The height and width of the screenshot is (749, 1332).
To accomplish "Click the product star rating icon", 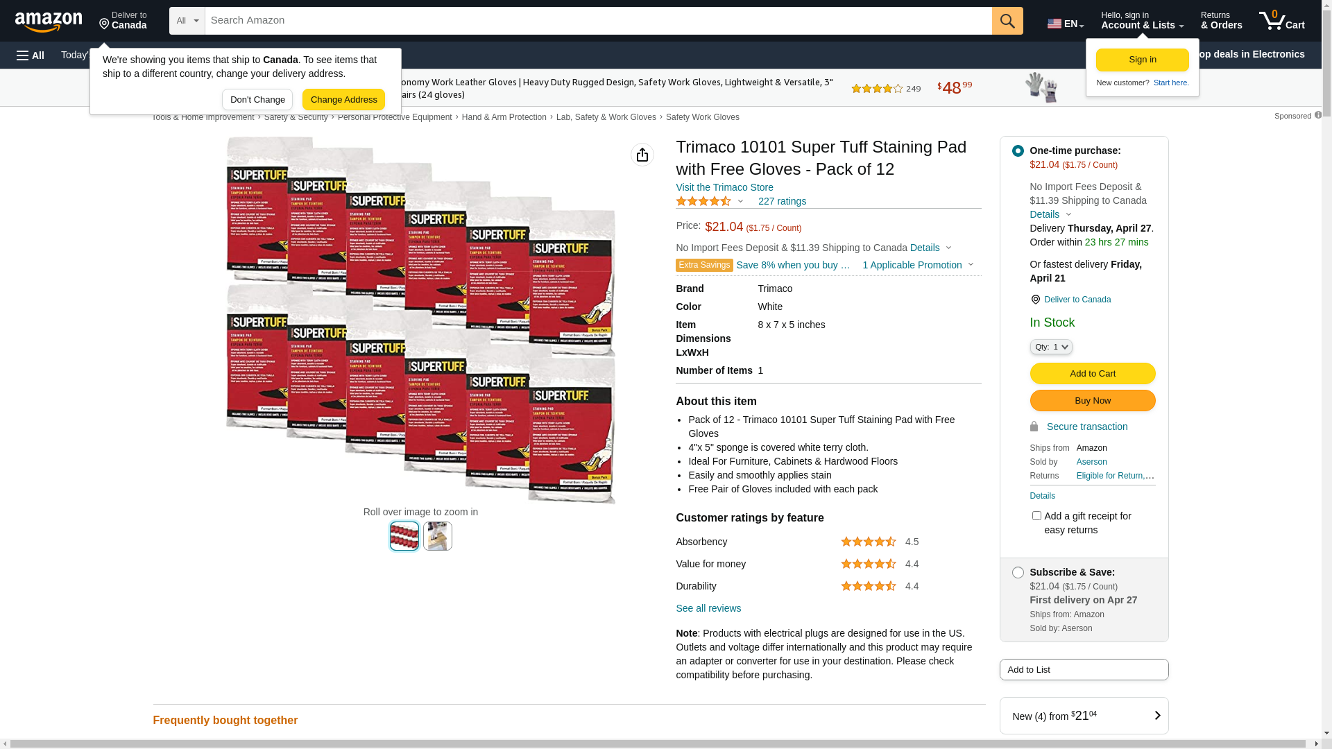I will 703,201.
